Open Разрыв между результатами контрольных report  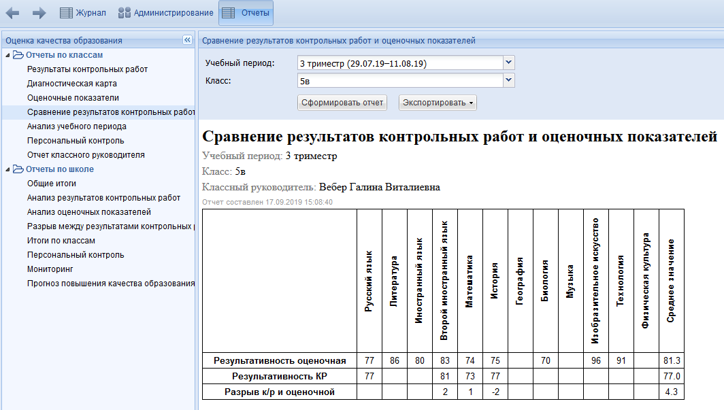111,226
